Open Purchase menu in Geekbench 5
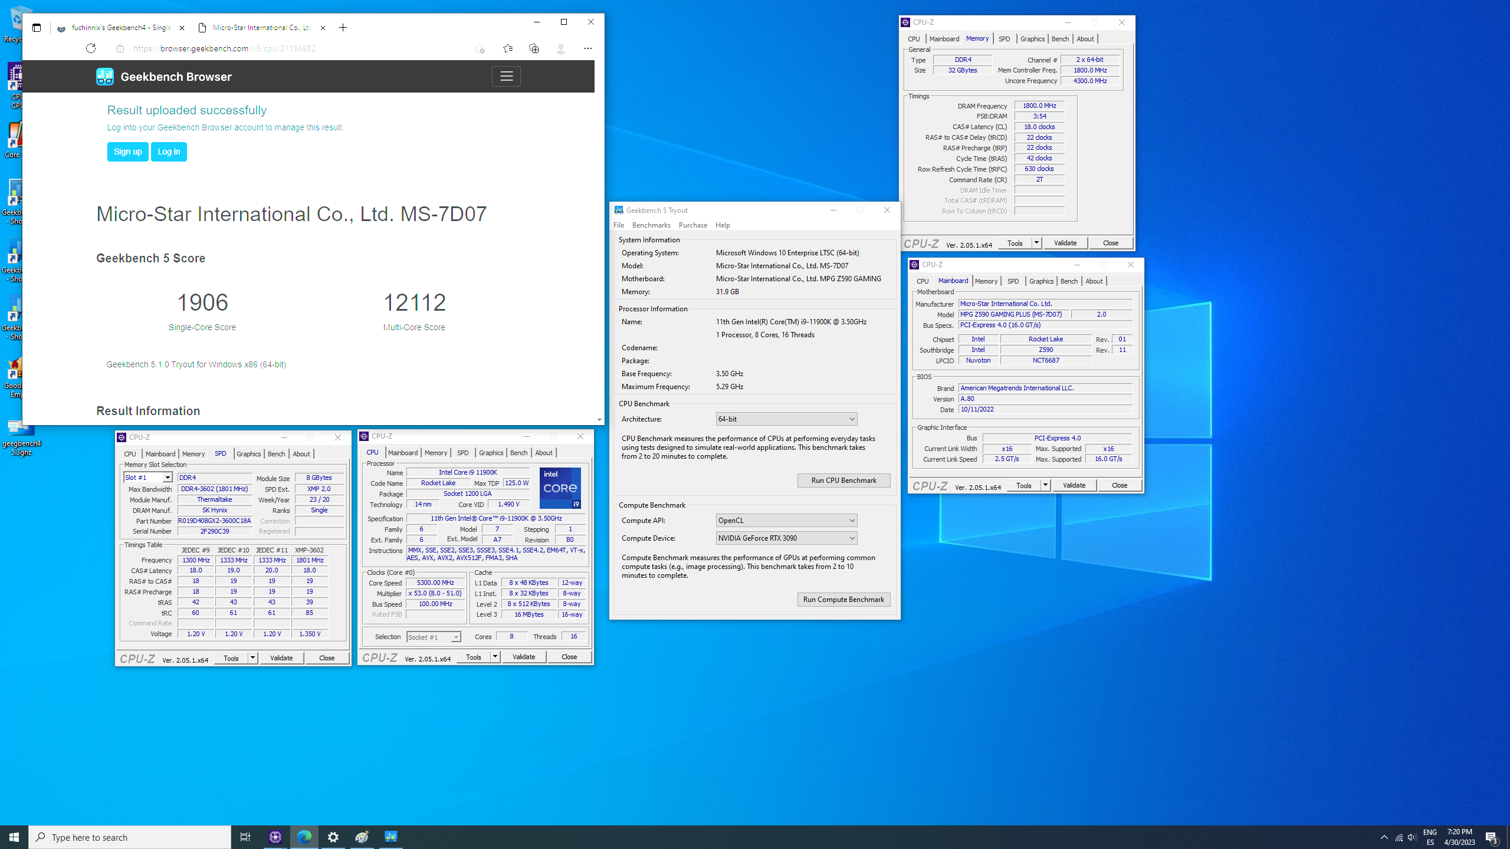This screenshot has width=1510, height=849. 692,225
